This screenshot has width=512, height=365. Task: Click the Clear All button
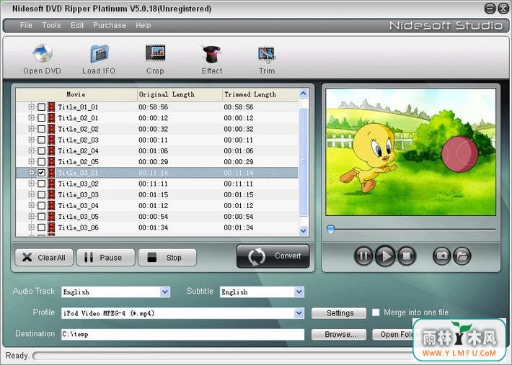44,258
